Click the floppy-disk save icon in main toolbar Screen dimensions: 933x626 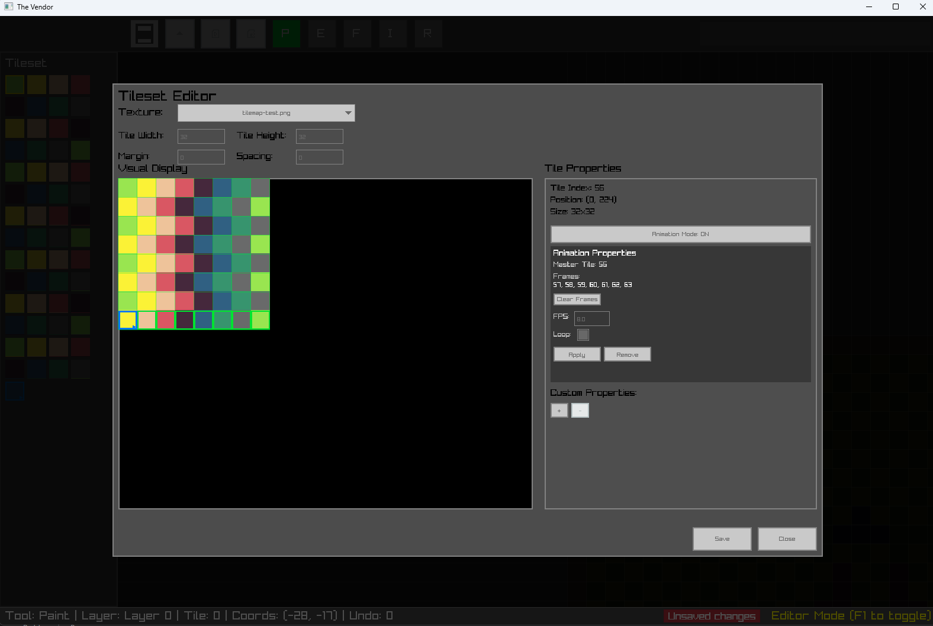pyautogui.click(x=144, y=34)
